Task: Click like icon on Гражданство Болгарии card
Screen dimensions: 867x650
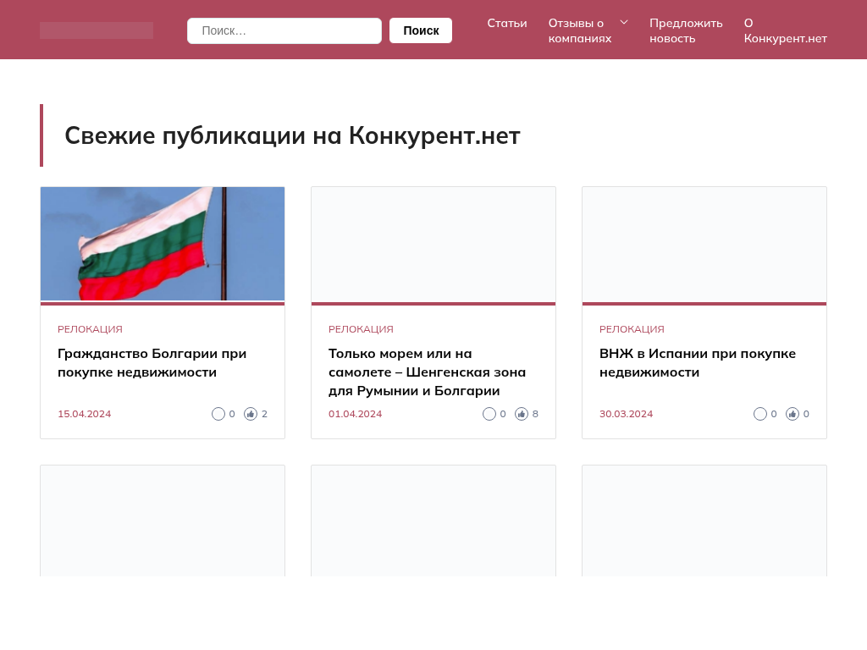Action: [x=251, y=414]
